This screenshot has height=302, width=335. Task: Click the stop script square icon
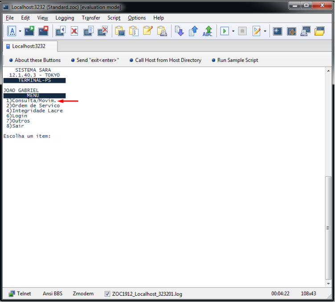(242, 31)
